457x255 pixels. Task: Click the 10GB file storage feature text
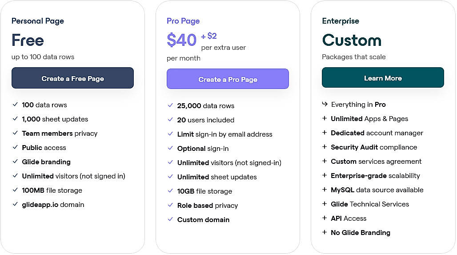(x=204, y=191)
